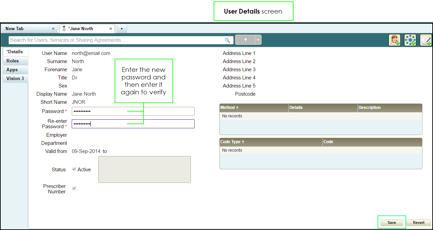Focus the Re-enter Password field

click(x=133, y=124)
